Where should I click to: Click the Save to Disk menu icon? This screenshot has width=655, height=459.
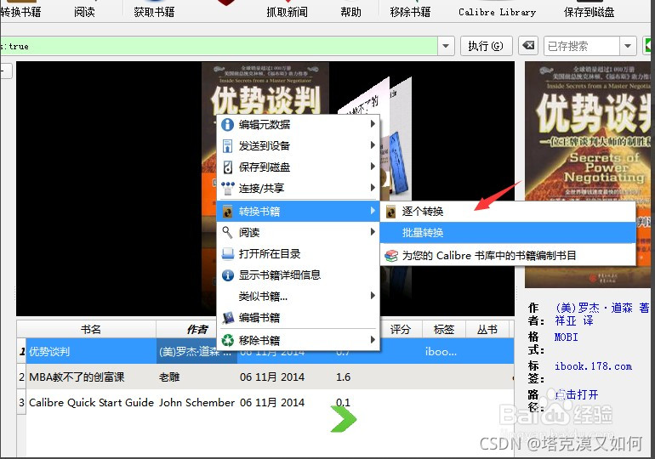click(228, 167)
